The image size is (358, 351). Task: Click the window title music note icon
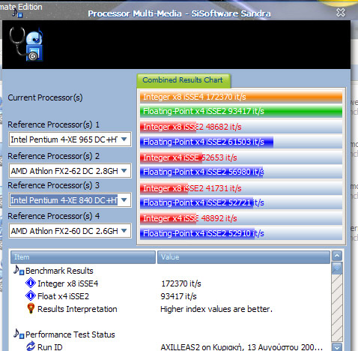(17, 13)
